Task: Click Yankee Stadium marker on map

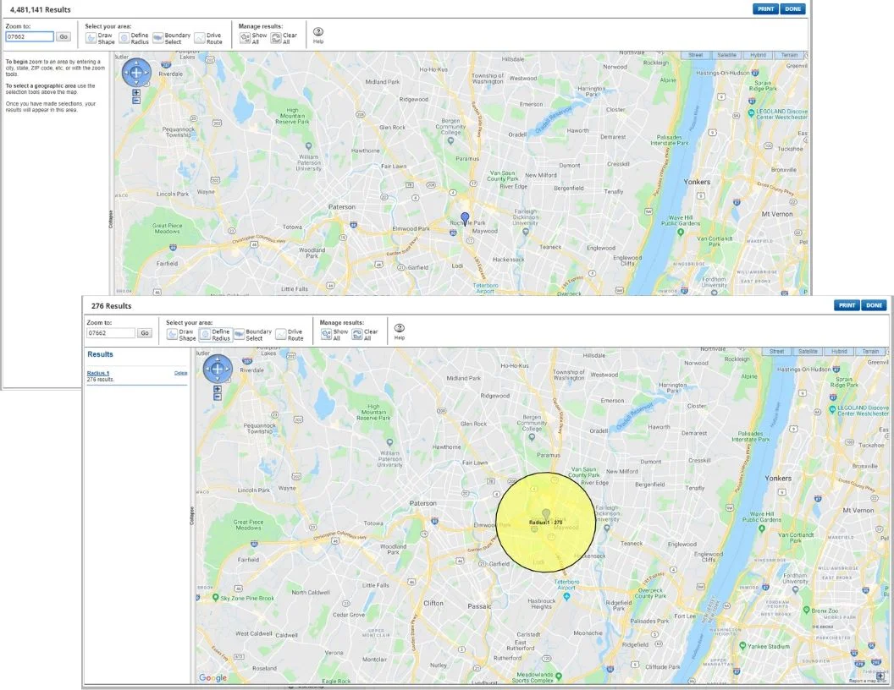Action: tap(742, 646)
